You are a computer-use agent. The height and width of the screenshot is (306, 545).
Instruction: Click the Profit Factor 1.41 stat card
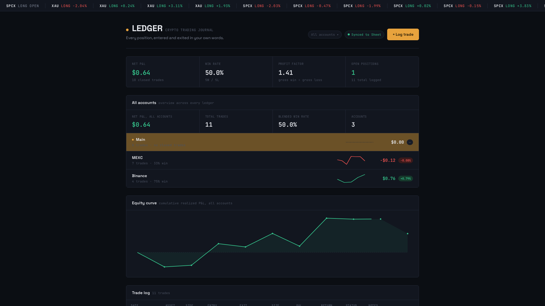[309, 72]
